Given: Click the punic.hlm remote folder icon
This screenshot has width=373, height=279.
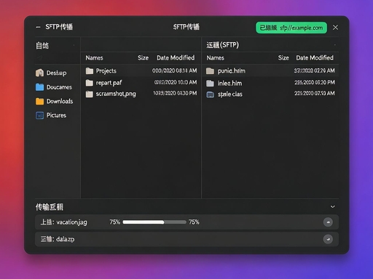Looking at the screenshot, I should 210,71.
